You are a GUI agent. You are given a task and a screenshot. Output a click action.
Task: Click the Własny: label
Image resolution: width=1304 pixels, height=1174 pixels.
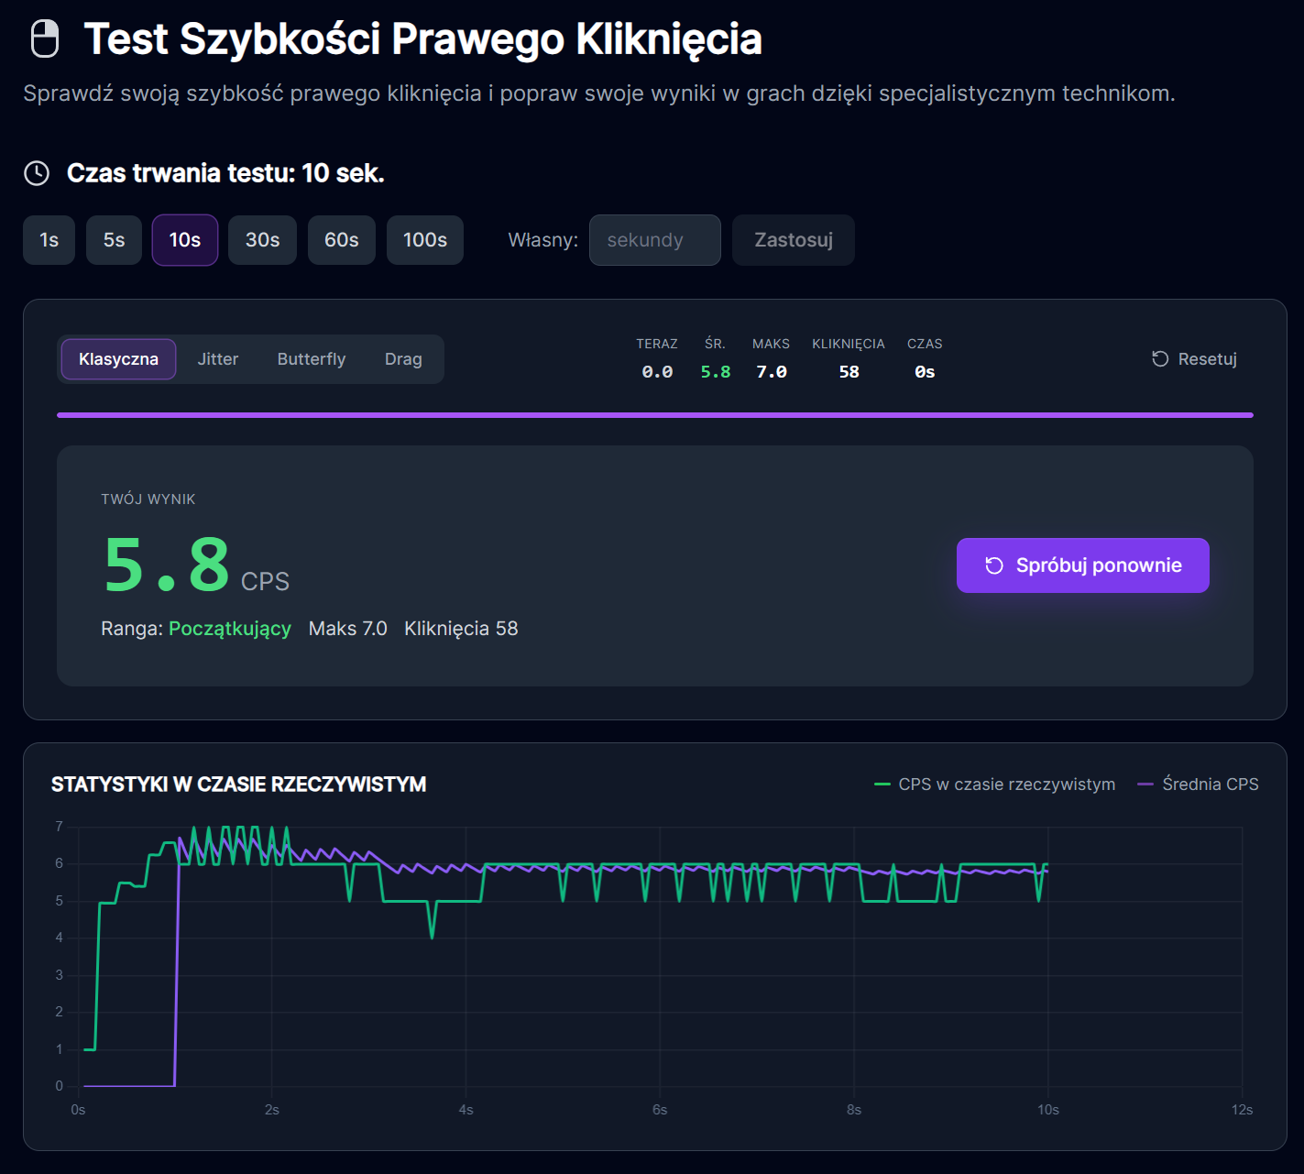[543, 240]
